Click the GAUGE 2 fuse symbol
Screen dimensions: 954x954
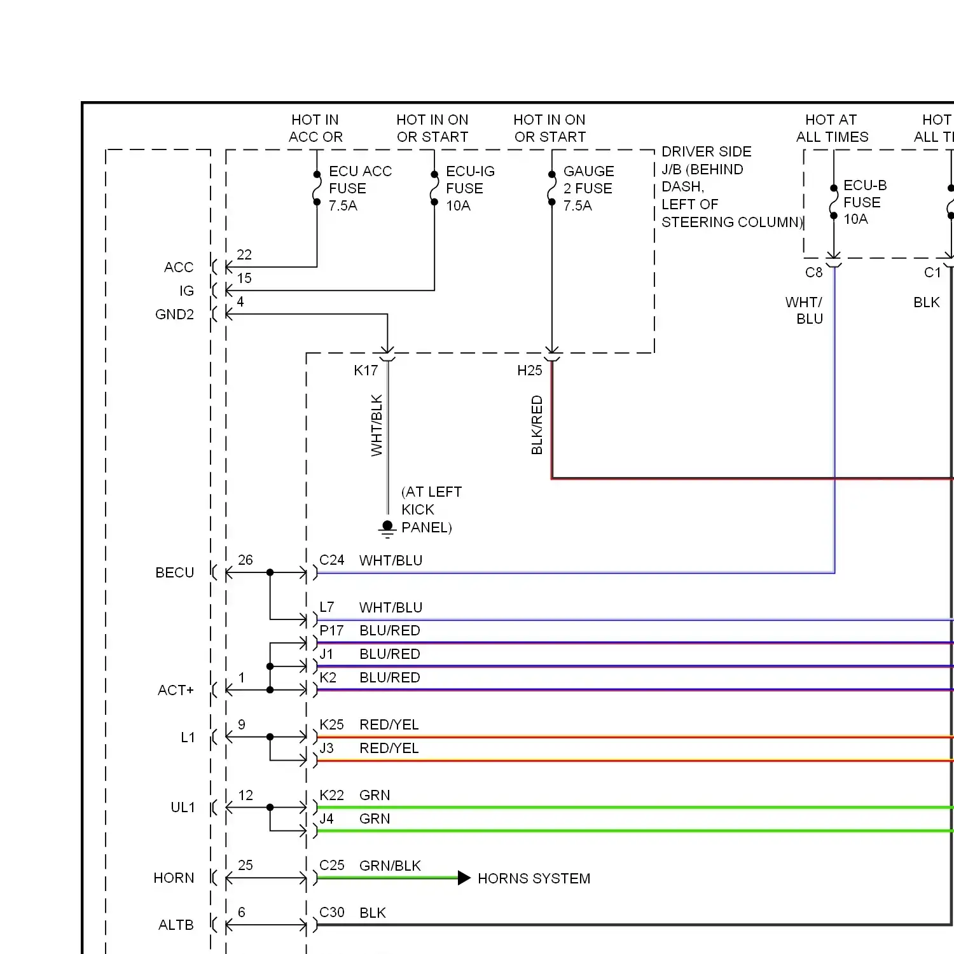coord(552,188)
